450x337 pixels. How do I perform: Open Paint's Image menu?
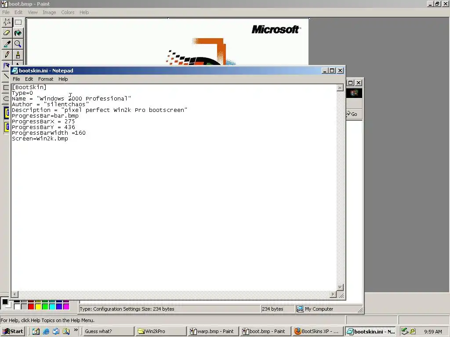[x=49, y=12]
